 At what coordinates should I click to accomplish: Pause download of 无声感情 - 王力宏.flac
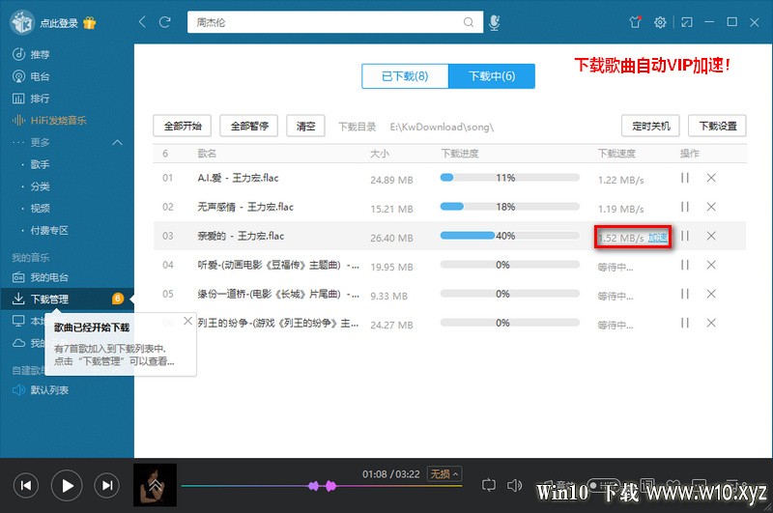click(685, 207)
